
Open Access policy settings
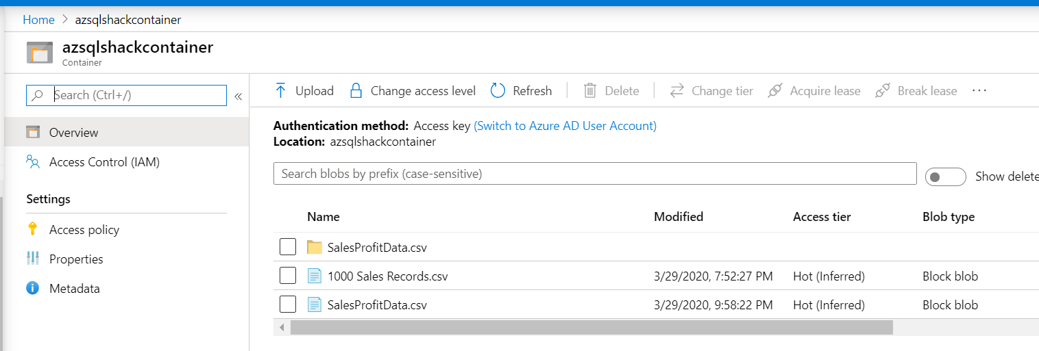click(84, 230)
